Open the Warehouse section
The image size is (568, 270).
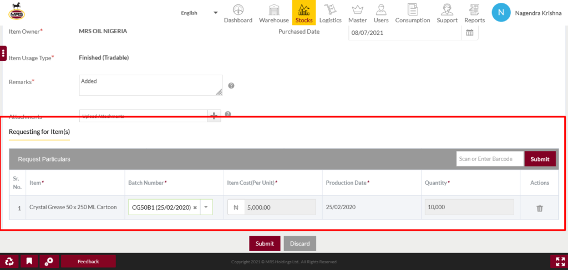[274, 13]
